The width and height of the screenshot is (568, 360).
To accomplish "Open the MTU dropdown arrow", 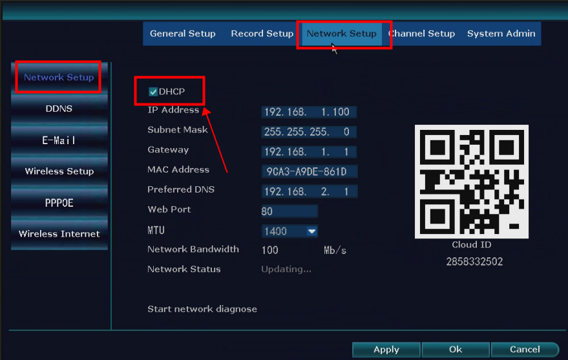I will (311, 231).
